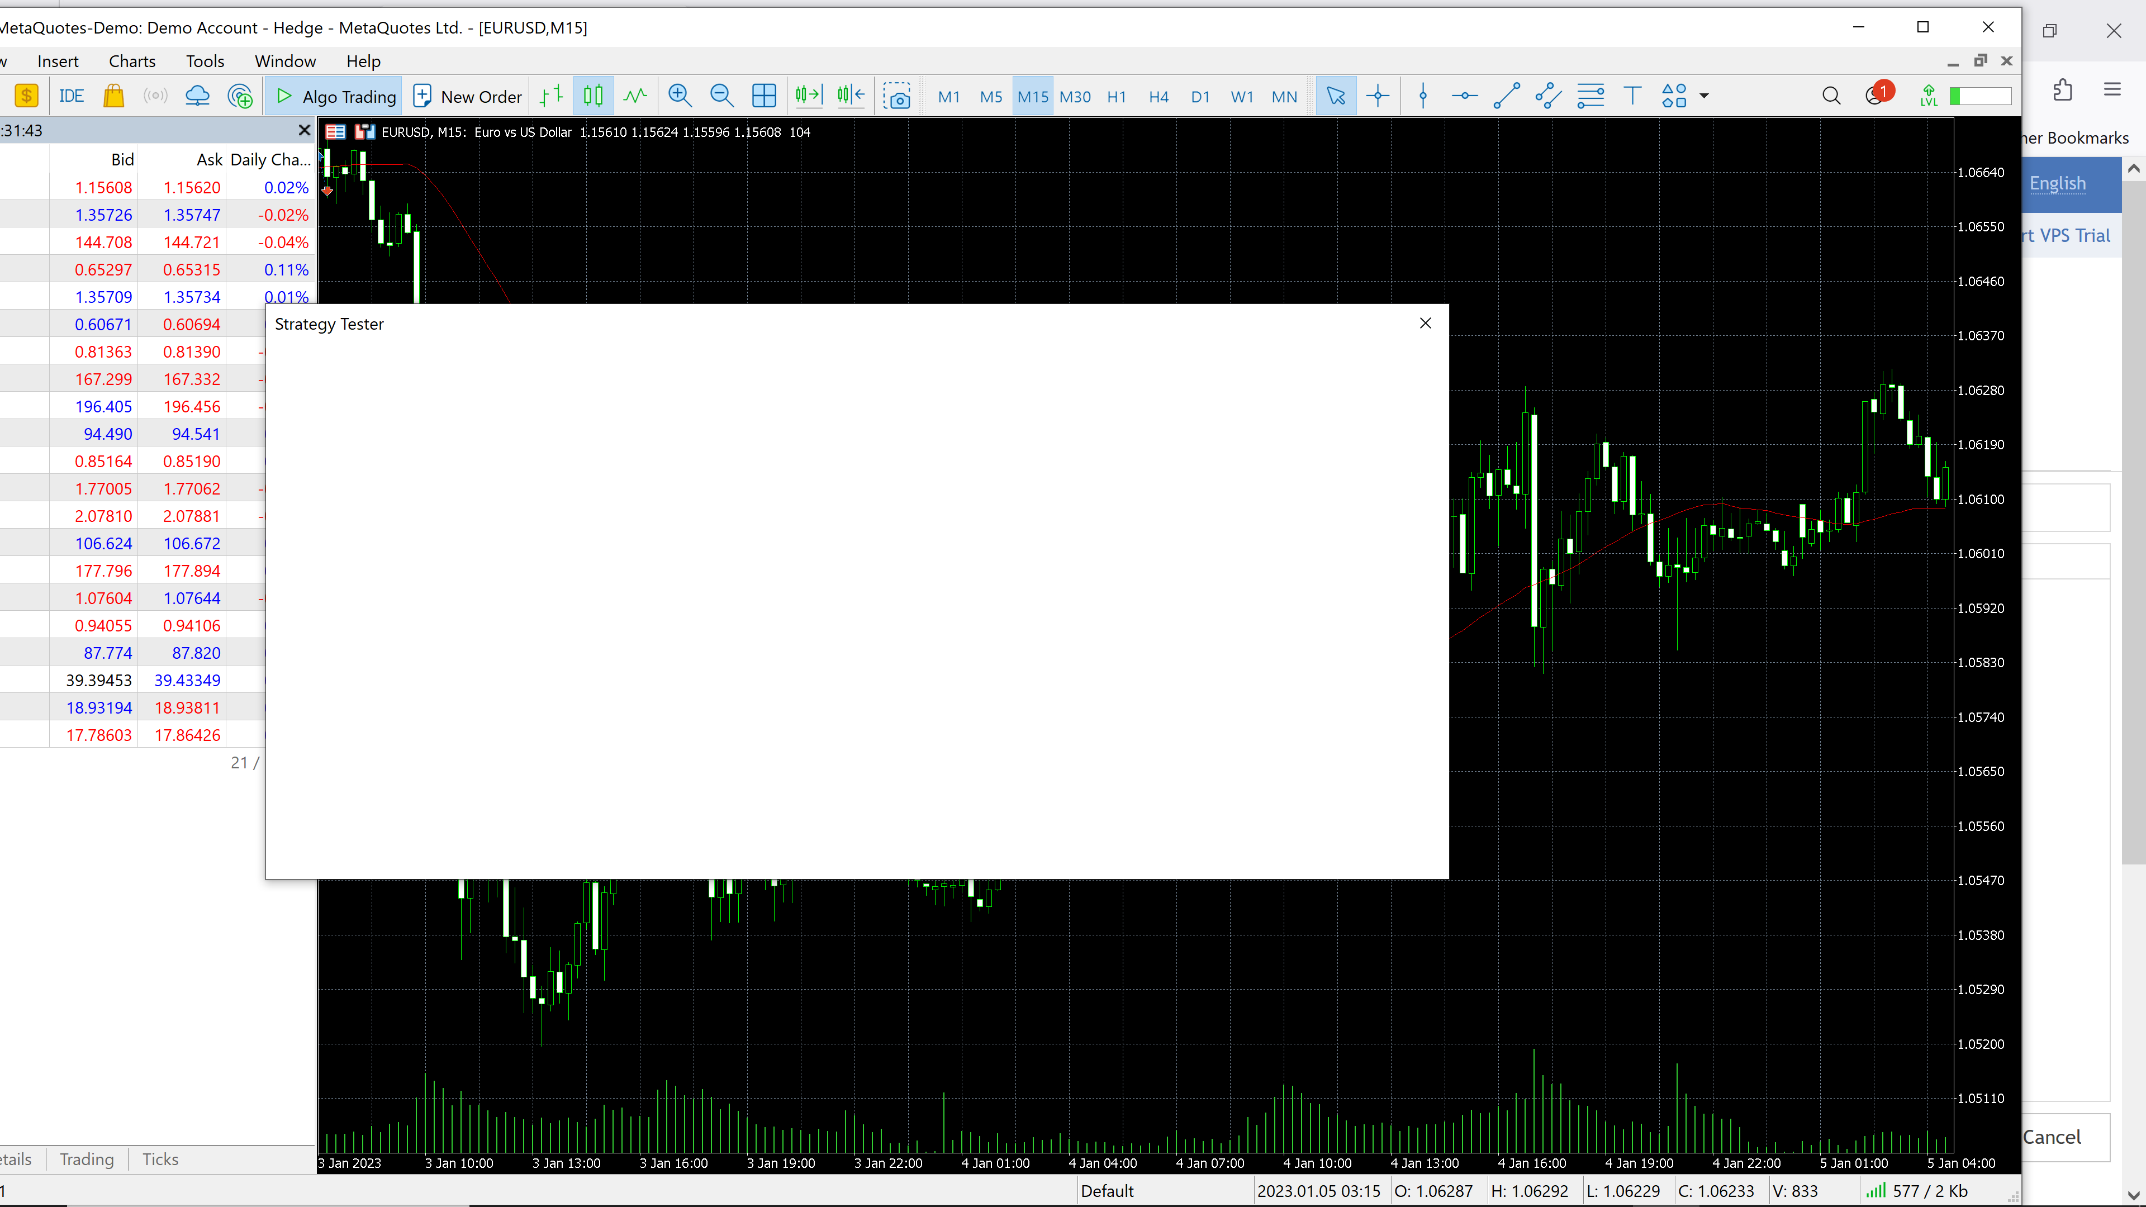Open the VPS cloud icon
2146x1207 pixels.
[197, 96]
